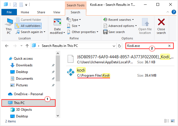The height and width of the screenshot is (126, 178).
Task: Open Search again in dropdown
Action: pyautogui.click(x=30, y=32)
